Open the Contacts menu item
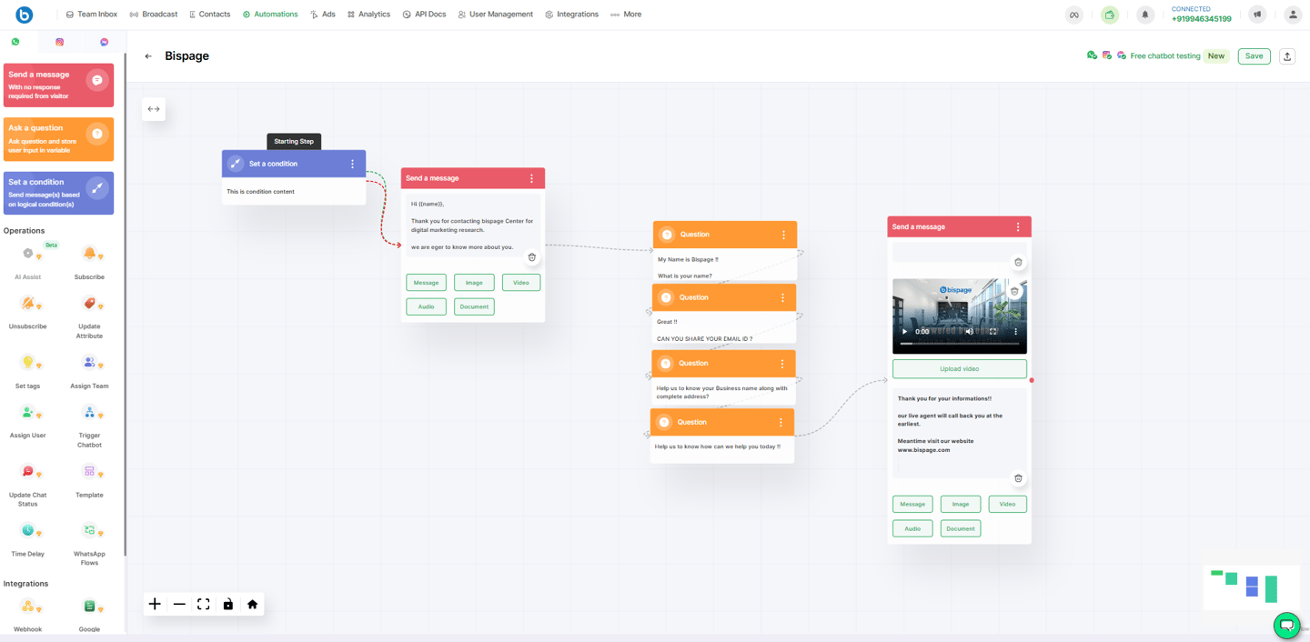This screenshot has height=642, width=1310. coord(209,15)
